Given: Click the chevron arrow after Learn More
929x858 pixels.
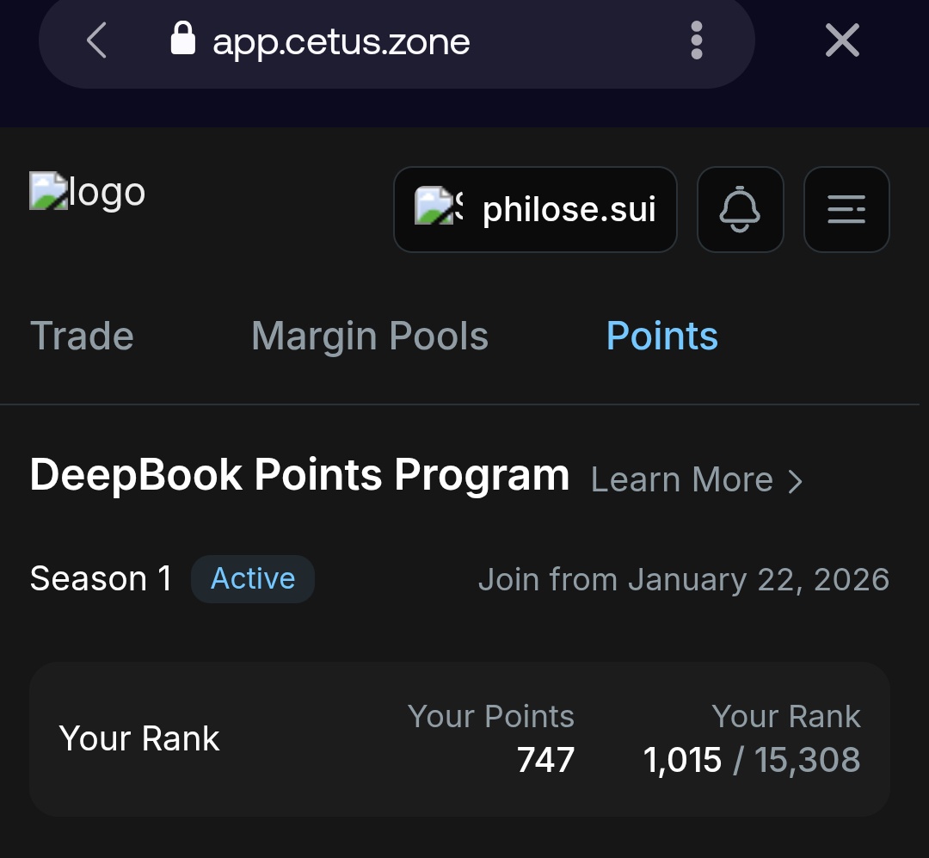Looking at the screenshot, I should [x=796, y=481].
